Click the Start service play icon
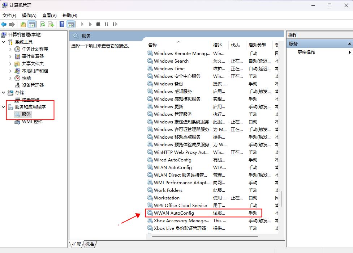This screenshot has height=253, width=353. [82, 24]
